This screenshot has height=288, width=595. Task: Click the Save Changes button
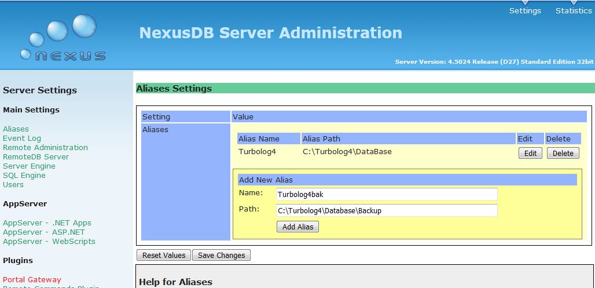(222, 256)
